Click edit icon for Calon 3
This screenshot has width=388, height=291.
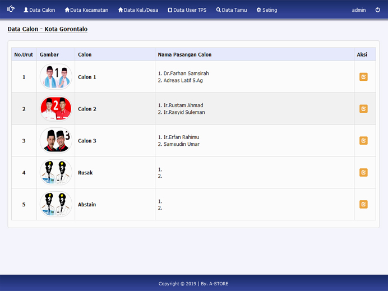pos(363,141)
